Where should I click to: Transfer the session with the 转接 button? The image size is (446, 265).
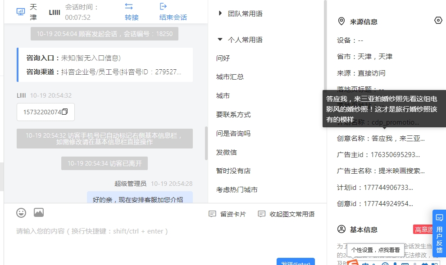coord(132,12)
